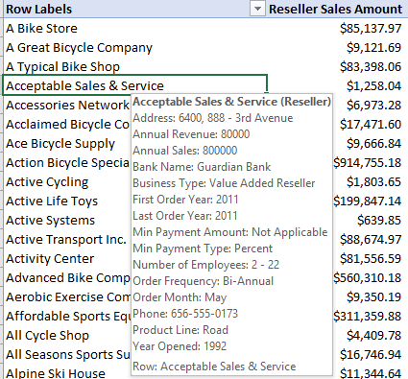
Task: Select the $85,137.97 sales amount cell
Action: tap(335, 28)
